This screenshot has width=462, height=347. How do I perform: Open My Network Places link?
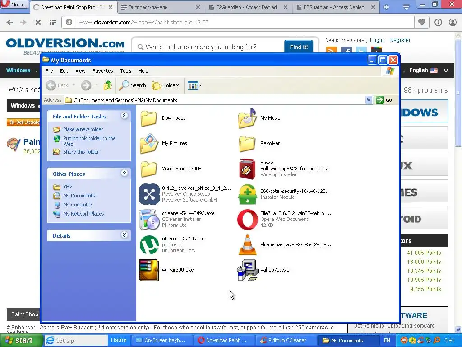pyautogui.click(x=83, y=214)
